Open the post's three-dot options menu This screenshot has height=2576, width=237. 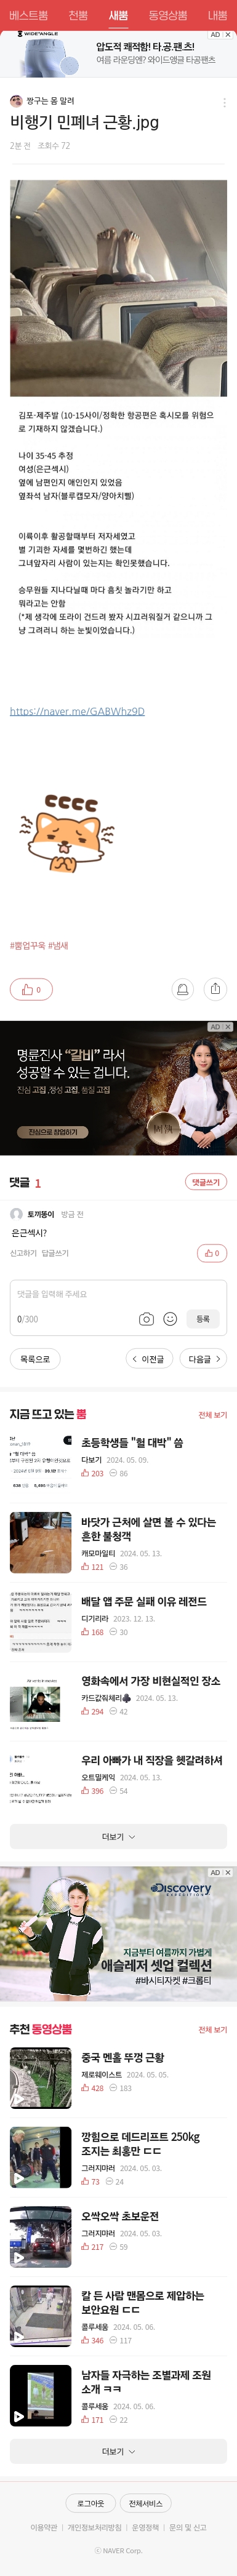click(224, 103)
